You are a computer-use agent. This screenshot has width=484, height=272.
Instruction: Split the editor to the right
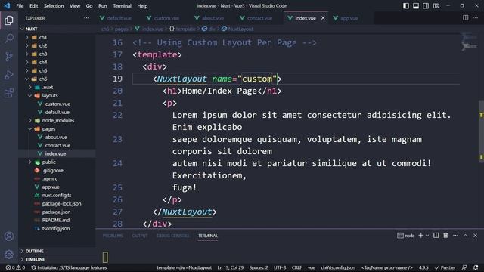pos(466,18)
